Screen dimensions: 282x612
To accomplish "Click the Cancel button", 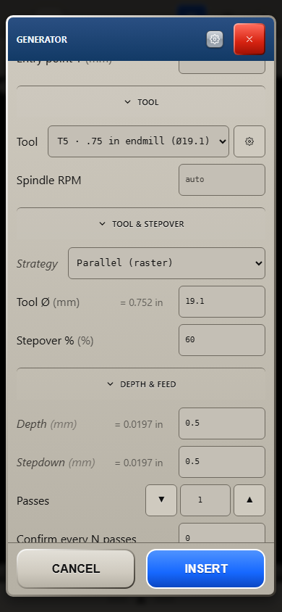I will click(76, 568).
